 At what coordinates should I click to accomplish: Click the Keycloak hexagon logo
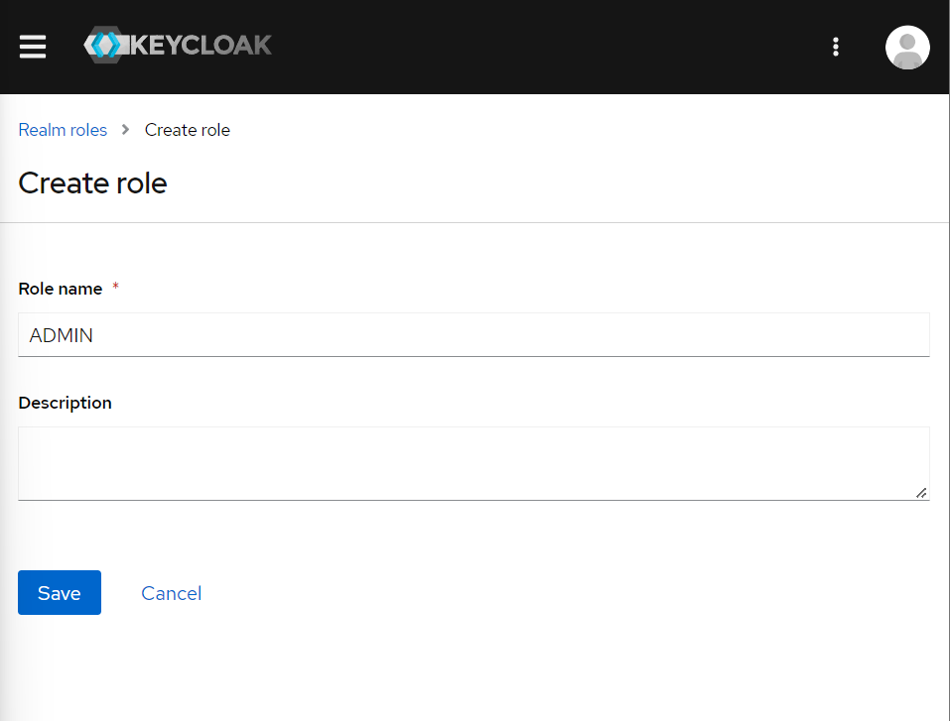pos(105,45)
